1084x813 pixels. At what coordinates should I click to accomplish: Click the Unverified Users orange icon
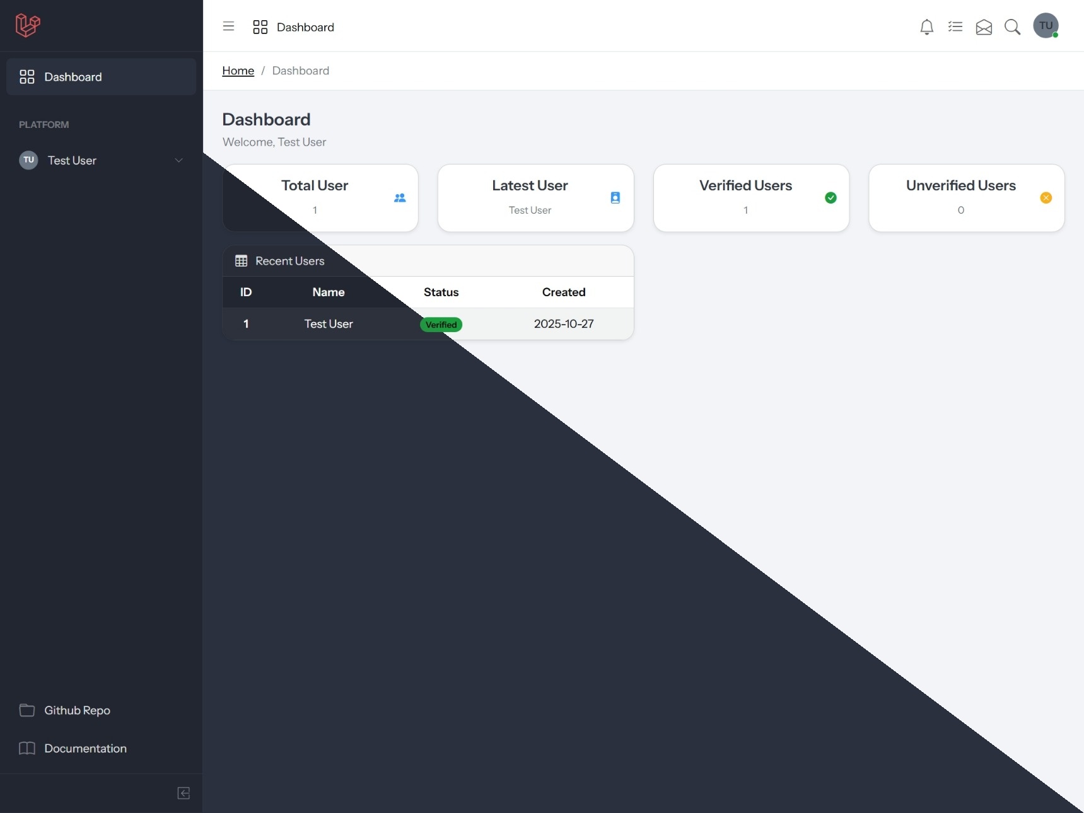click(x=1046, y=198)
